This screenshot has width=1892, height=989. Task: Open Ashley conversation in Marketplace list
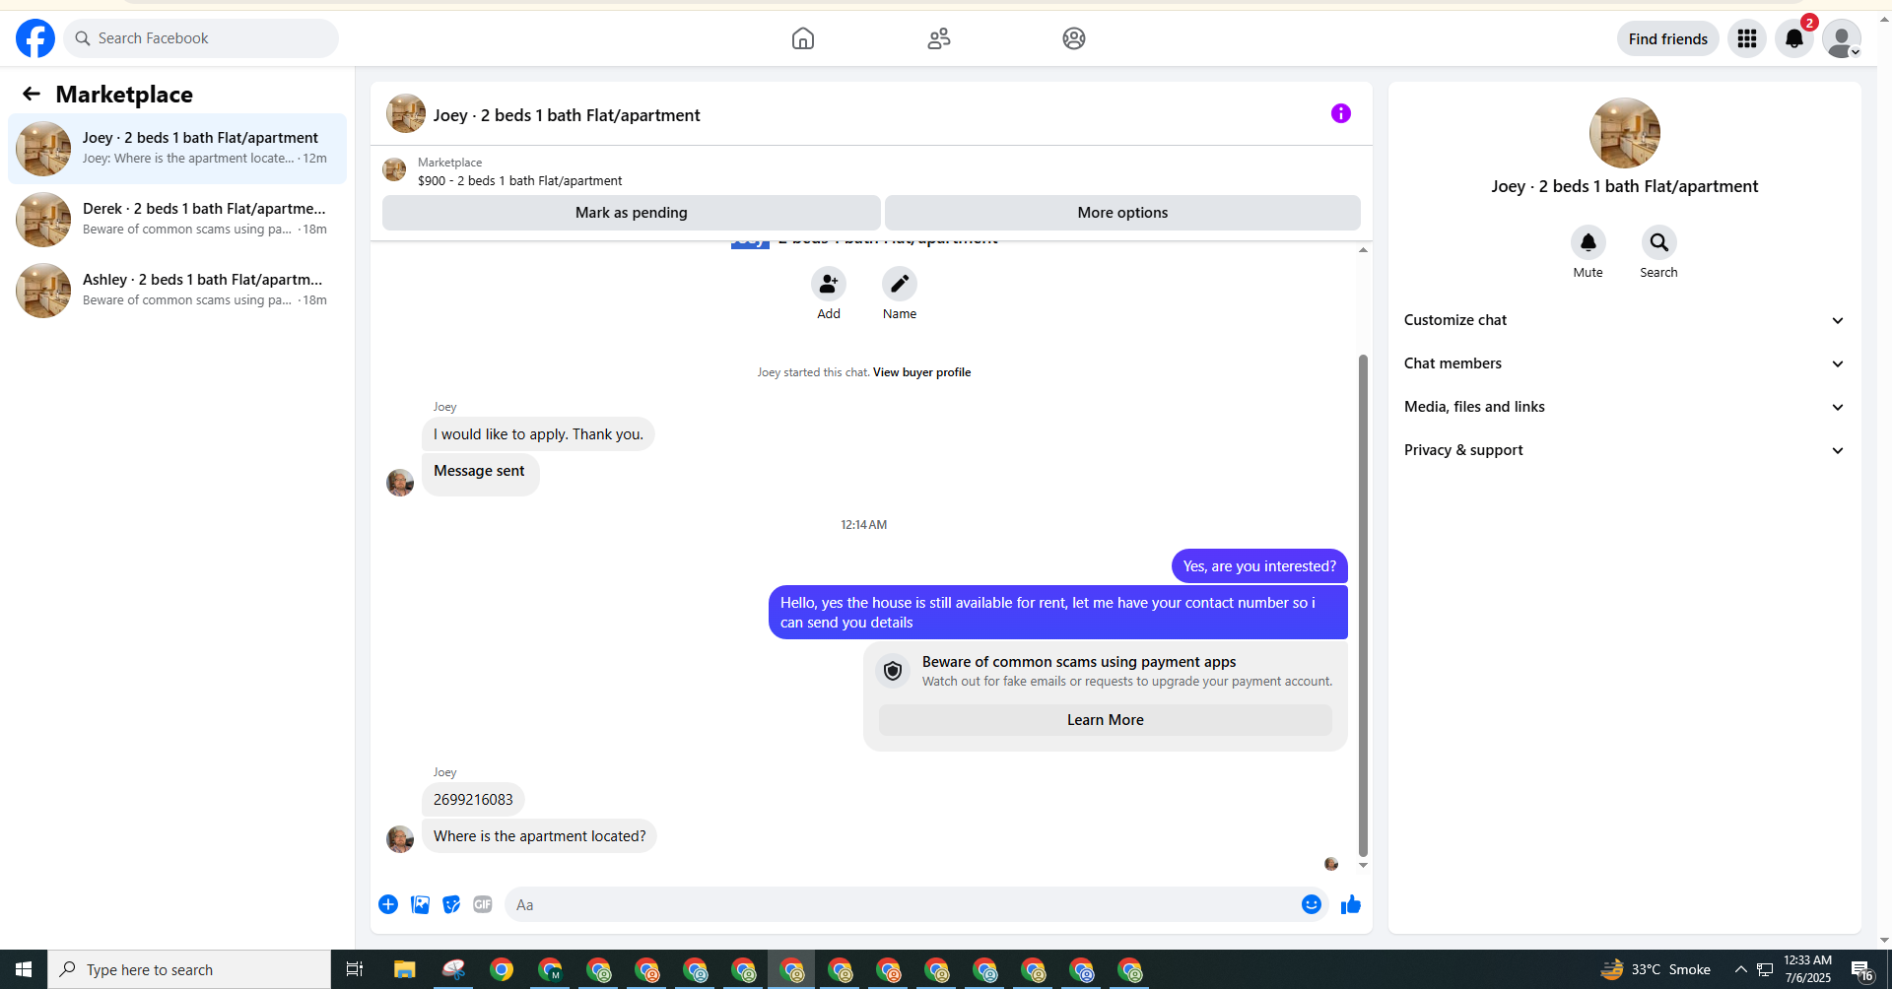point(177,291)
